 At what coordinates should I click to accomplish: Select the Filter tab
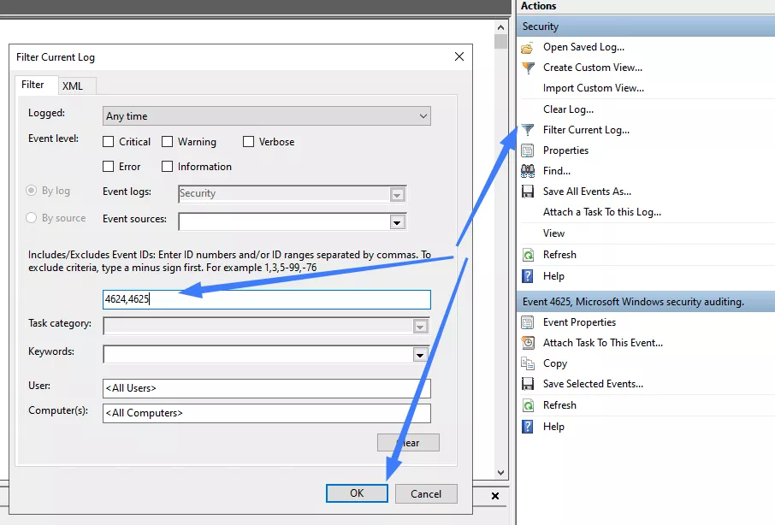[x=35, y=85]
